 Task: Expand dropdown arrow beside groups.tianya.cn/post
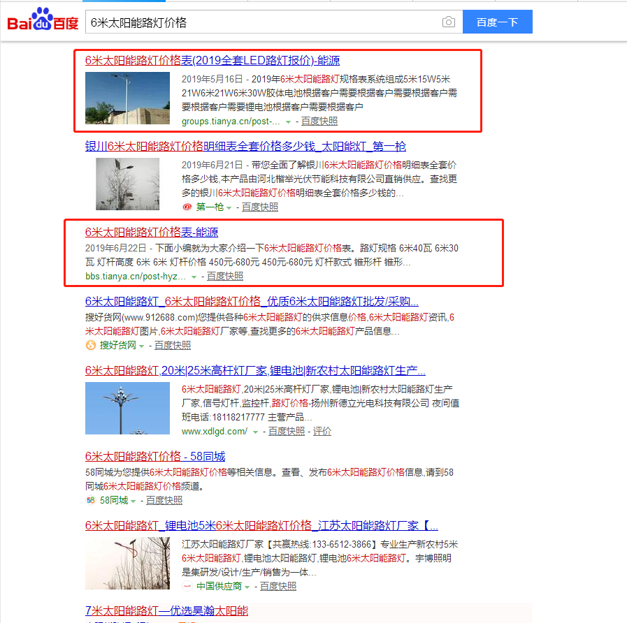(288, 122)
